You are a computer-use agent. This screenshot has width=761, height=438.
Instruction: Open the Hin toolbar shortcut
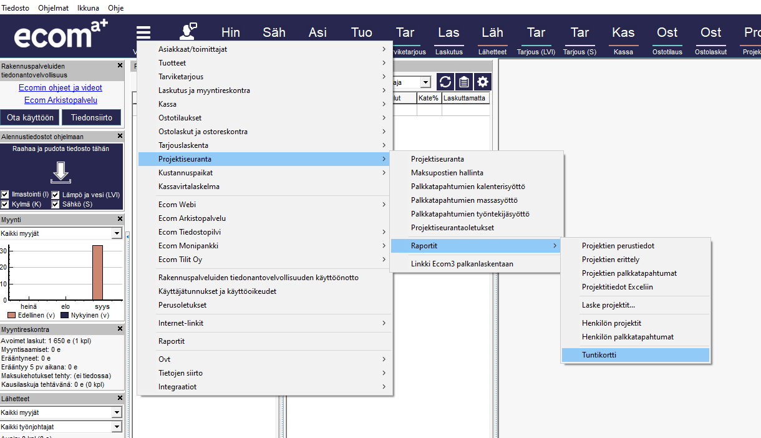tap(231, 32)
